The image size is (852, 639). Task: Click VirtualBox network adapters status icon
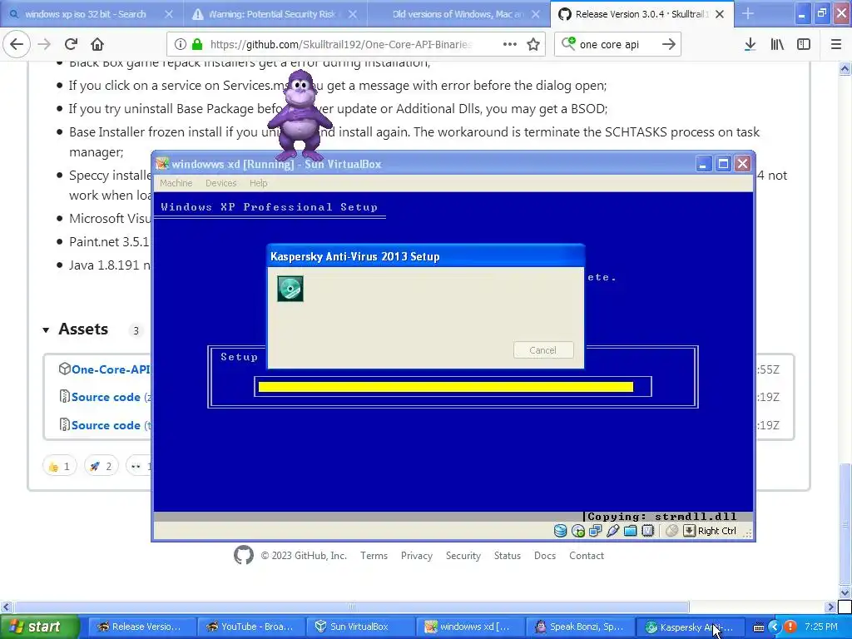[595, 531]
